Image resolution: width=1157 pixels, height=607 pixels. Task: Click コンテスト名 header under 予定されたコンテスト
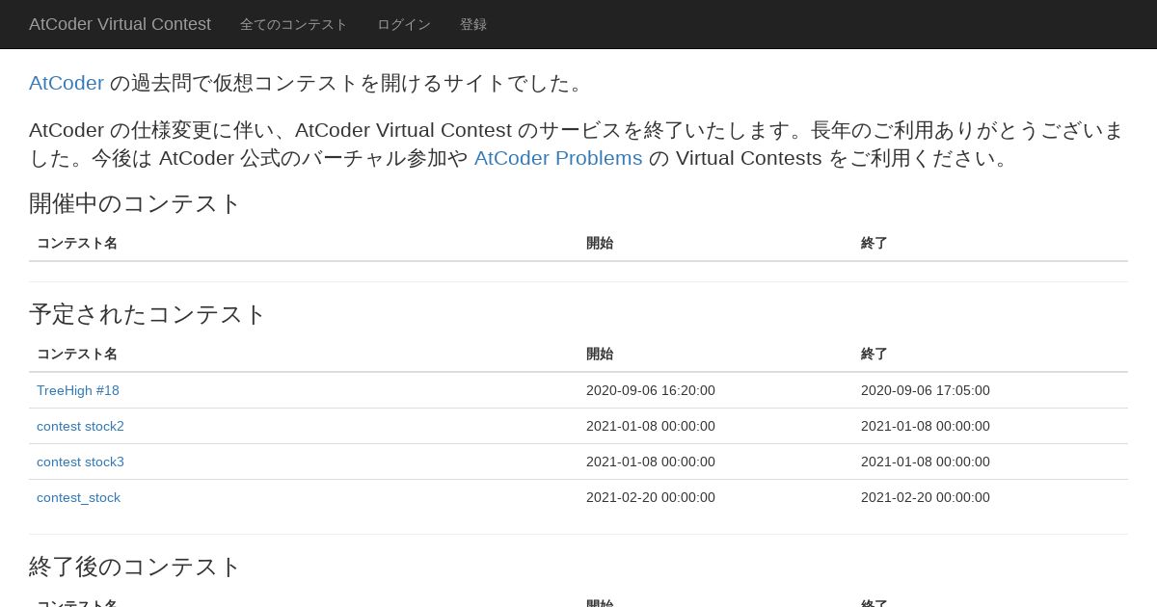click(x=77, y=354)
